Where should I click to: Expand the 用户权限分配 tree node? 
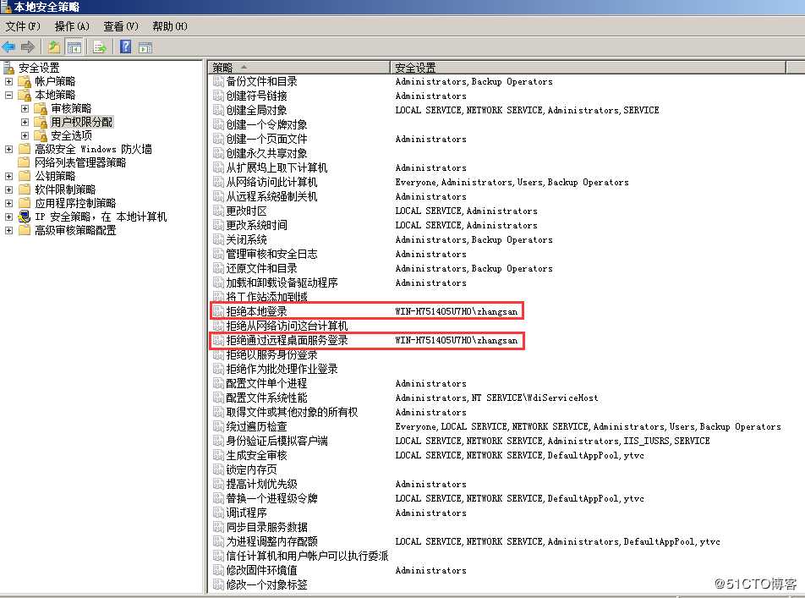pyautogui.click(x=25, y=123)
